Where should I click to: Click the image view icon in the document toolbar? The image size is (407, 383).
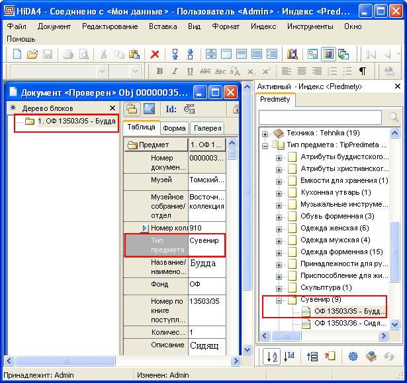click(149, 109)
